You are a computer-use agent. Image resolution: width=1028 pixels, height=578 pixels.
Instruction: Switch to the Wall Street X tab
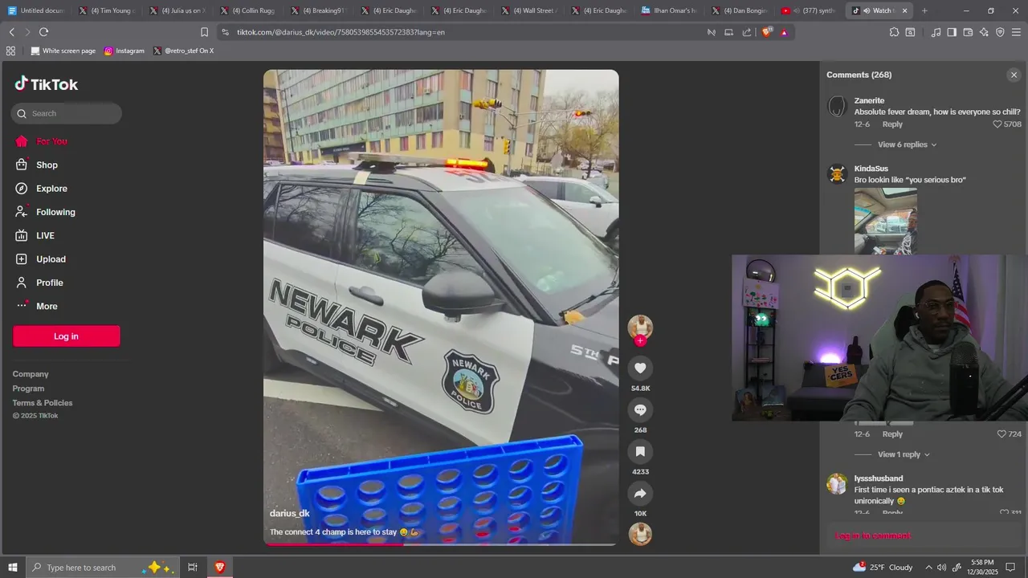click(x=529, y=10)
